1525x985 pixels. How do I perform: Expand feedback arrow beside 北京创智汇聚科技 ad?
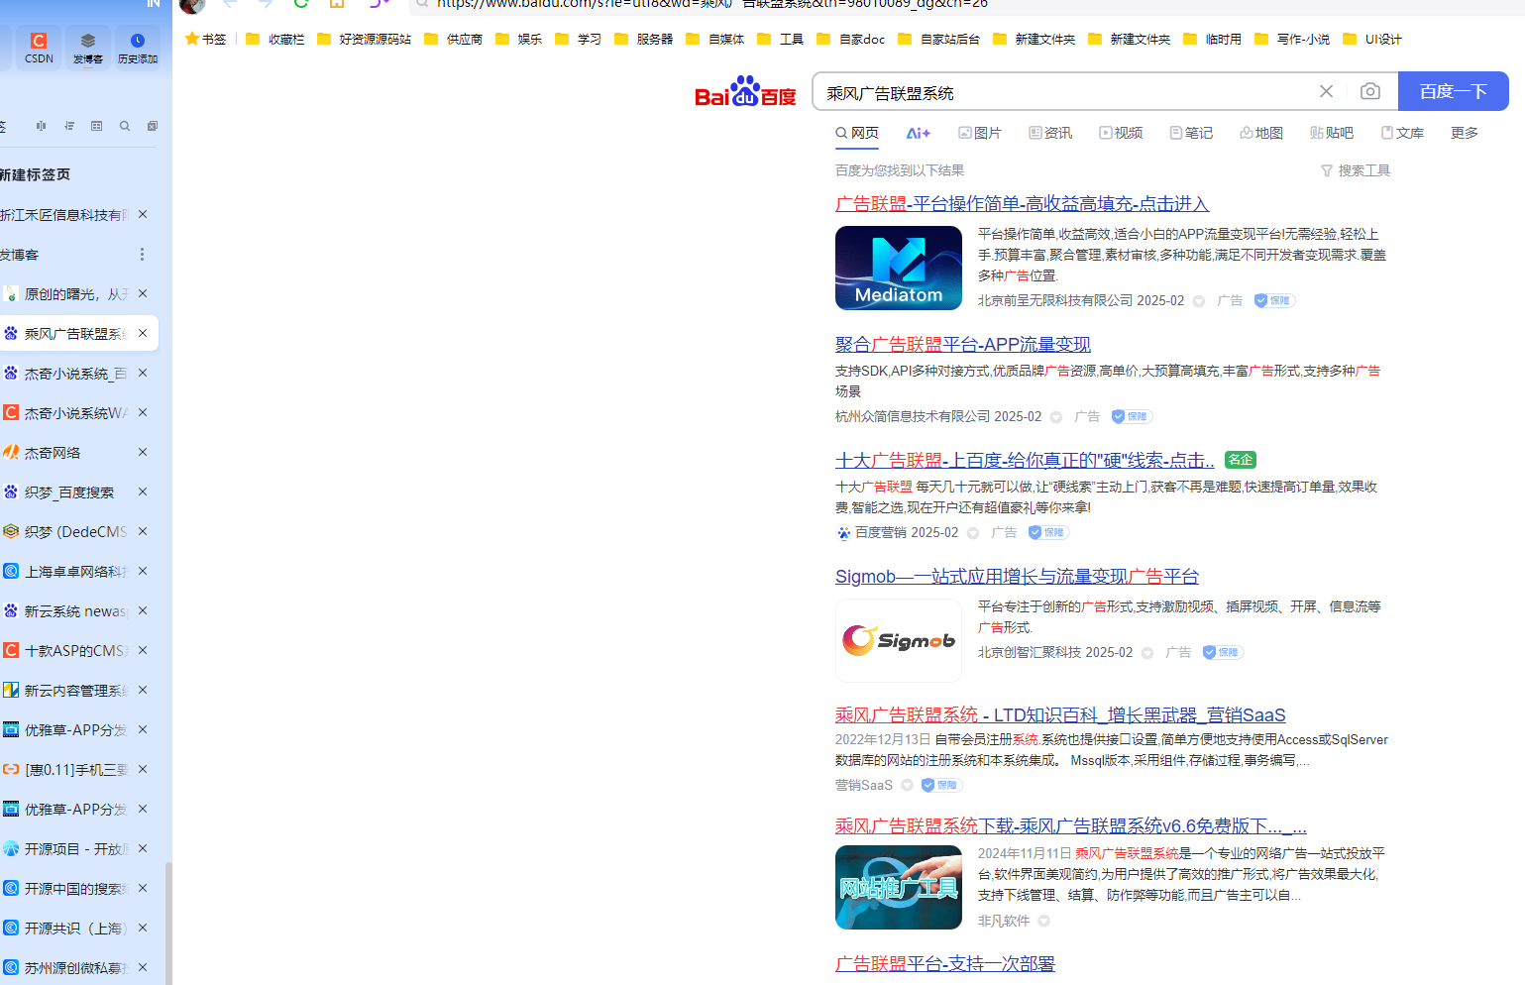[x=1147, y=653]
